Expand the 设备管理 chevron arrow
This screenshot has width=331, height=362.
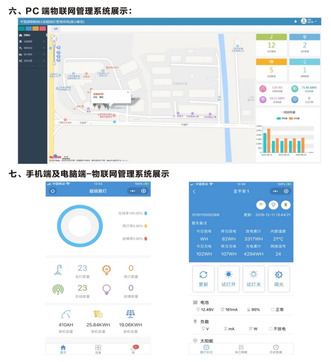pyautogui.click(x=44, y=42)
